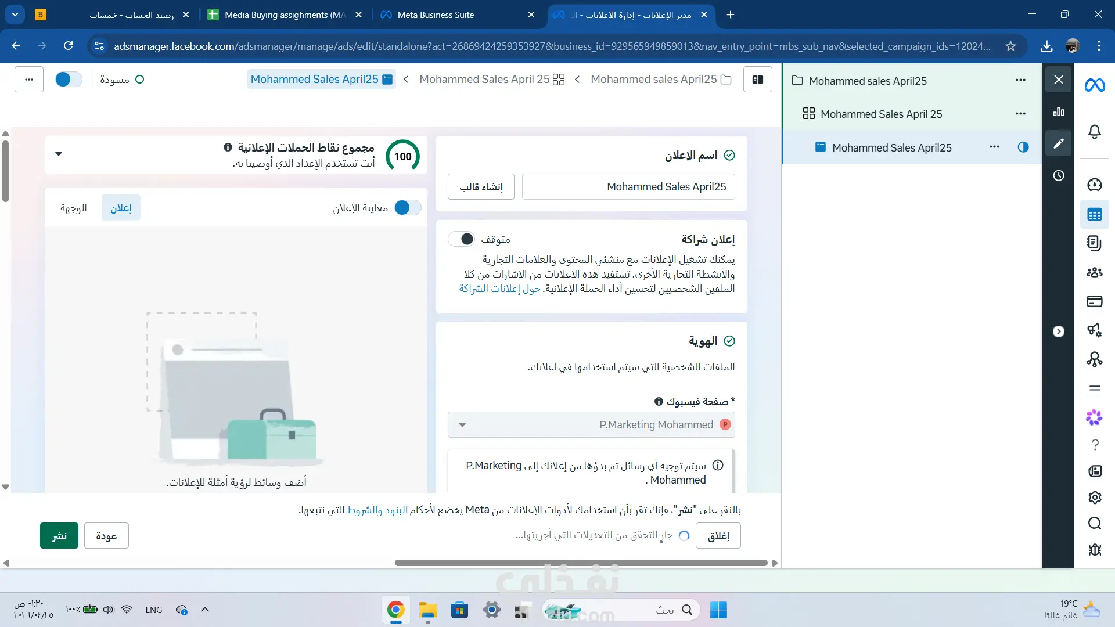
Task: Click the info icon beside campaign score title
Action: click(x=228, y=147)
